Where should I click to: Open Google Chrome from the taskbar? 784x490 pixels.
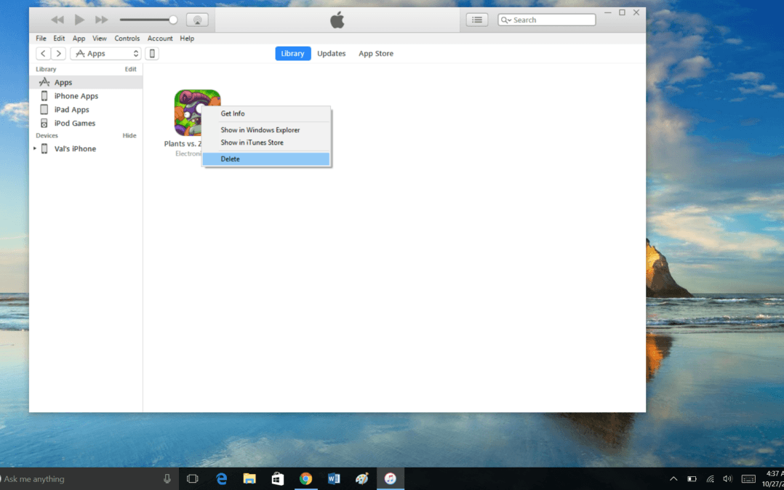[x=305, y=479]
